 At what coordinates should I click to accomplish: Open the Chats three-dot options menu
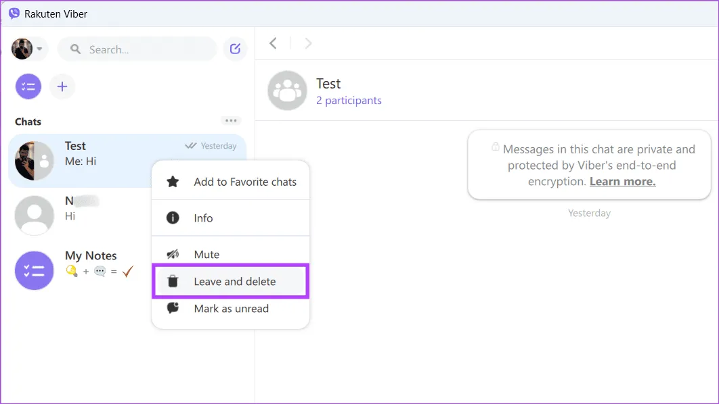[231, 121]
